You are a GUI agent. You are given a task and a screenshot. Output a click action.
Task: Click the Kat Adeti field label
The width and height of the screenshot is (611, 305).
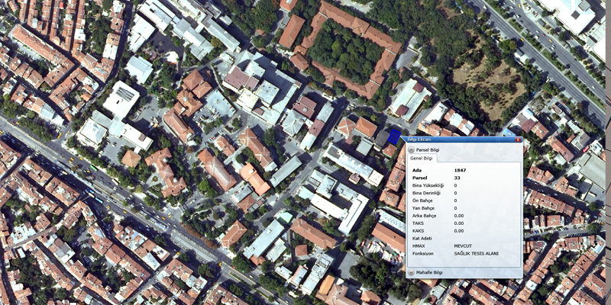click(x=422, y=239)
